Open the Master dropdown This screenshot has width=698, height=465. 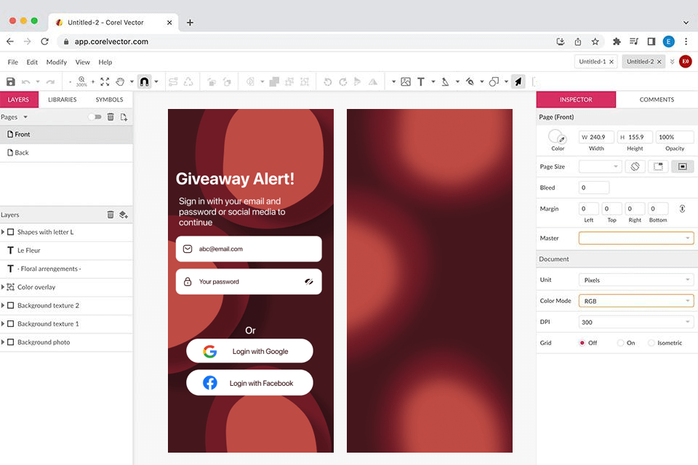[636, 238]
